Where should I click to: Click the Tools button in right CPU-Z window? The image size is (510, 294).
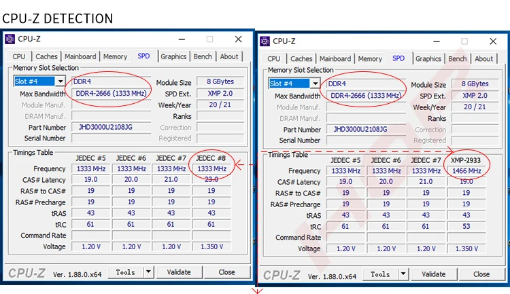[x=381, y=274]
